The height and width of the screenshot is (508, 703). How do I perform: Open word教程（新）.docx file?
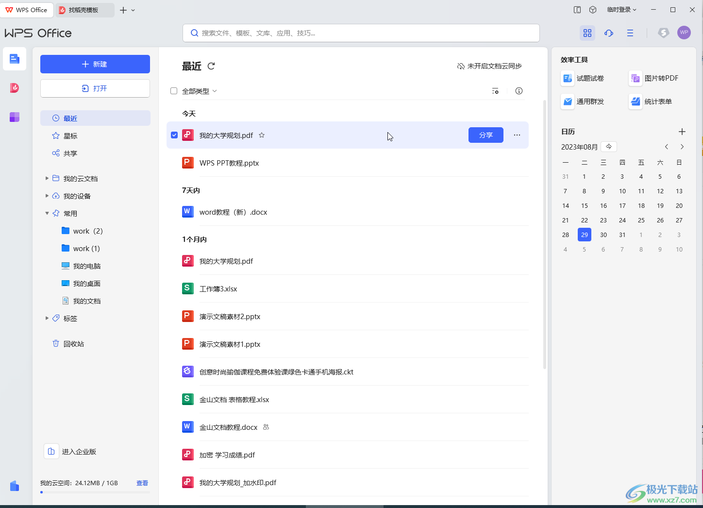[x=347, y=212]
